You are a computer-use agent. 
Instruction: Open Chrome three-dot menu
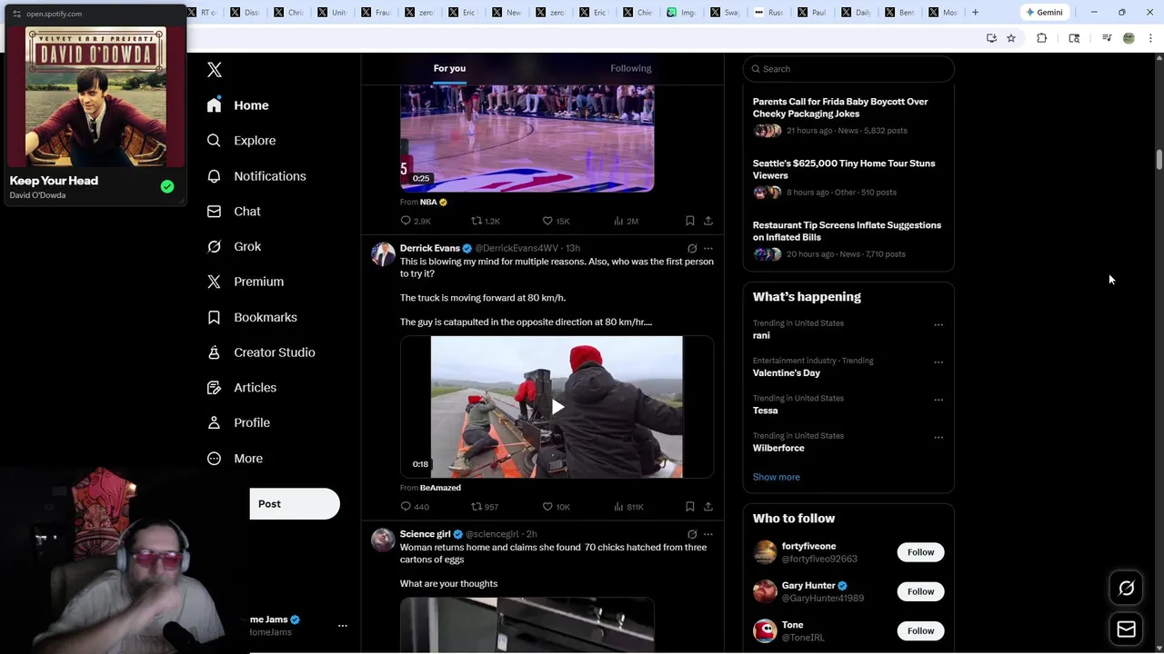(1150, 38)
